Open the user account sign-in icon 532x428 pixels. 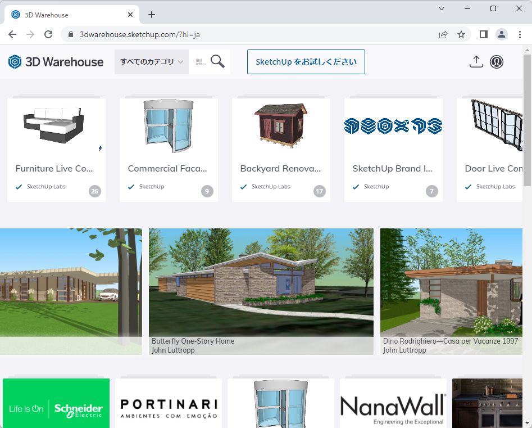(496, 62)
